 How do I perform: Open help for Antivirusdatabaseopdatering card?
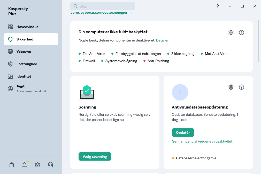pos(241,87)
